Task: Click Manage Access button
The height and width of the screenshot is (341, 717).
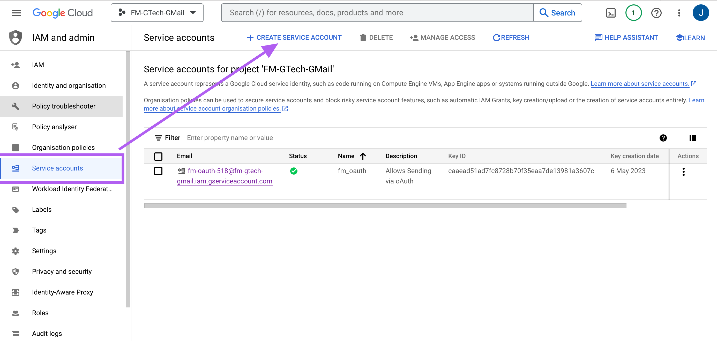Action: pos(443,37)
